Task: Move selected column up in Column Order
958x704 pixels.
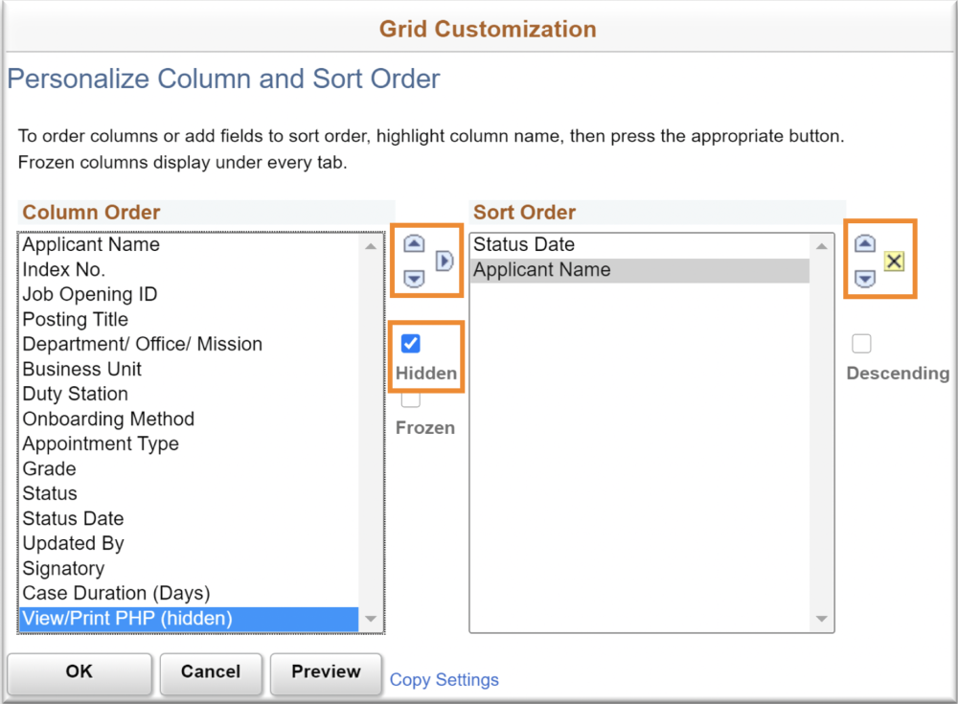Action: [414, 243]
